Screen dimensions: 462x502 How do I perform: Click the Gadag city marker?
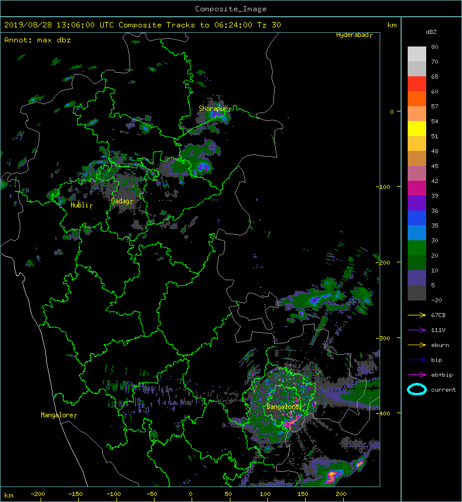coord(122,201)
